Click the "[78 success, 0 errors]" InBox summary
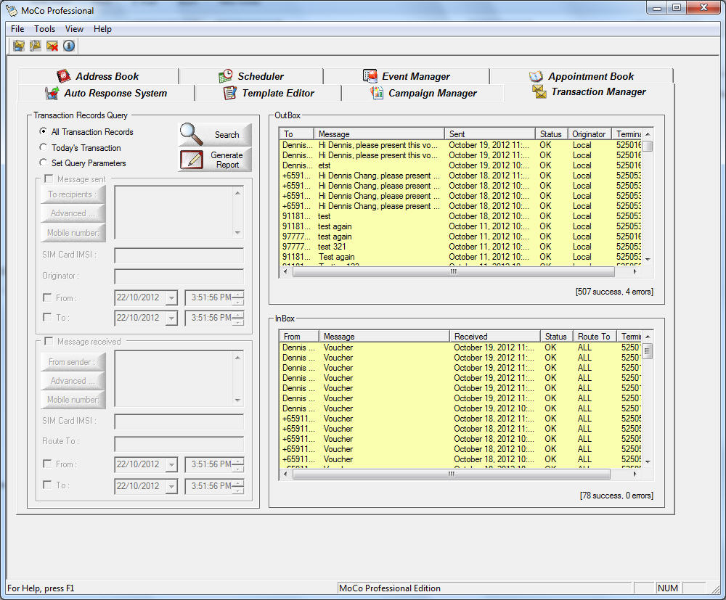 point(616,496)
